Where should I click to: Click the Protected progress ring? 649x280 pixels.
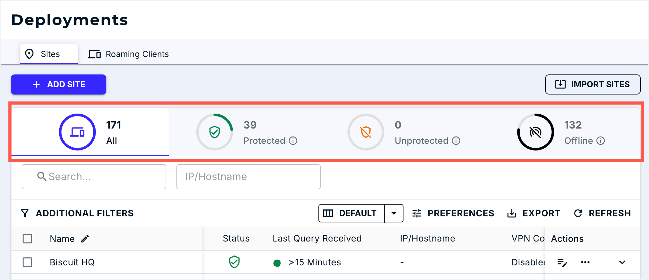[215, 132]
